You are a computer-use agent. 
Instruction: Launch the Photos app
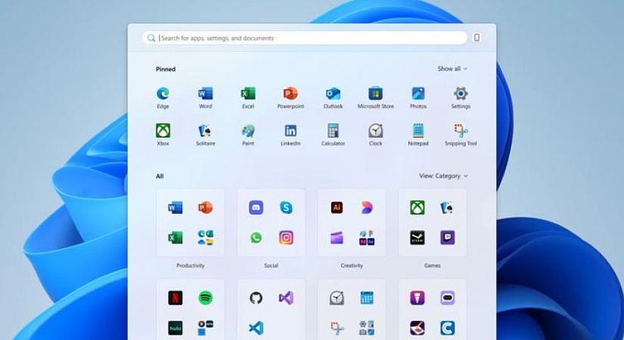(x=418, y=94)
